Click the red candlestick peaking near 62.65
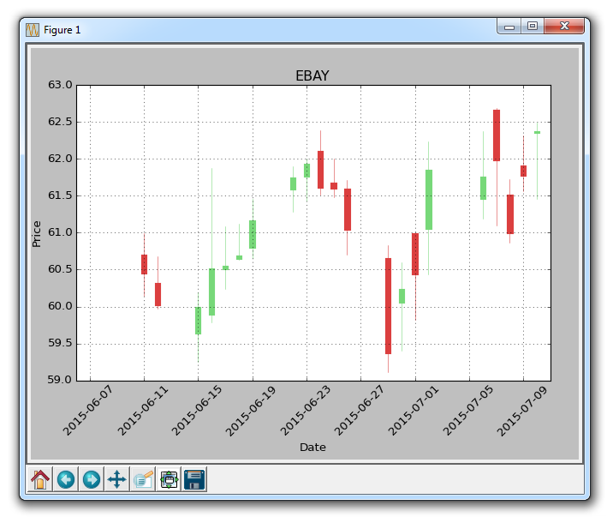This screenshot has height=523, width=613. pos(496,135)
